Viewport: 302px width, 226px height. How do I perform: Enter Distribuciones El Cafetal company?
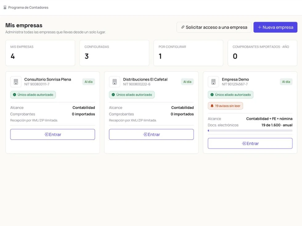(x=151, y=134)
